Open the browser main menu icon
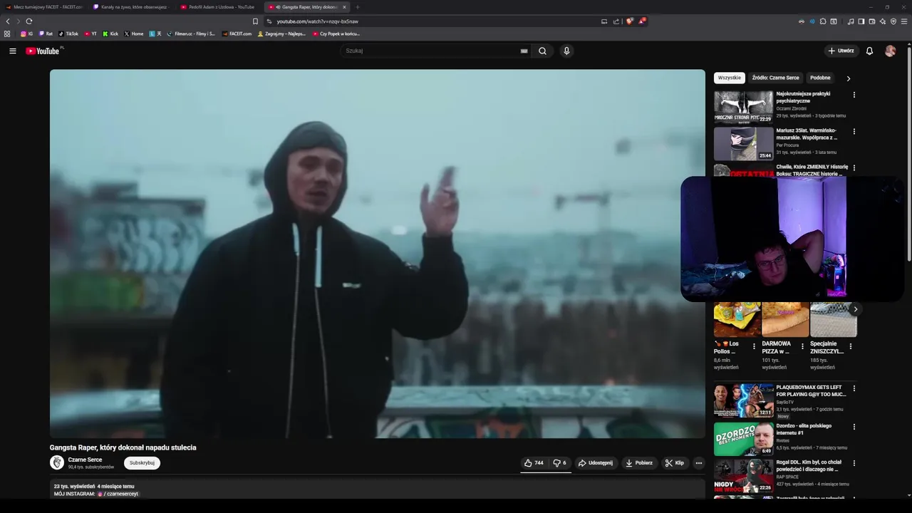 (904, 21)
